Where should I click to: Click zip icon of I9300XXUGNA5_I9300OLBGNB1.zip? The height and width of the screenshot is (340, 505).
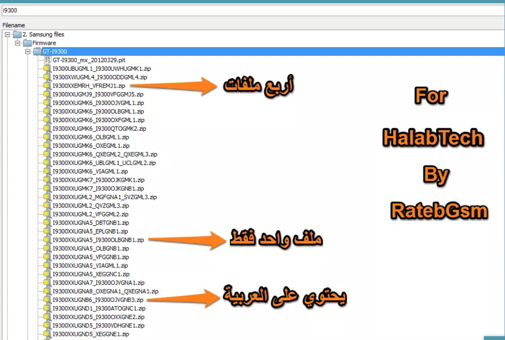pos(47,240)
